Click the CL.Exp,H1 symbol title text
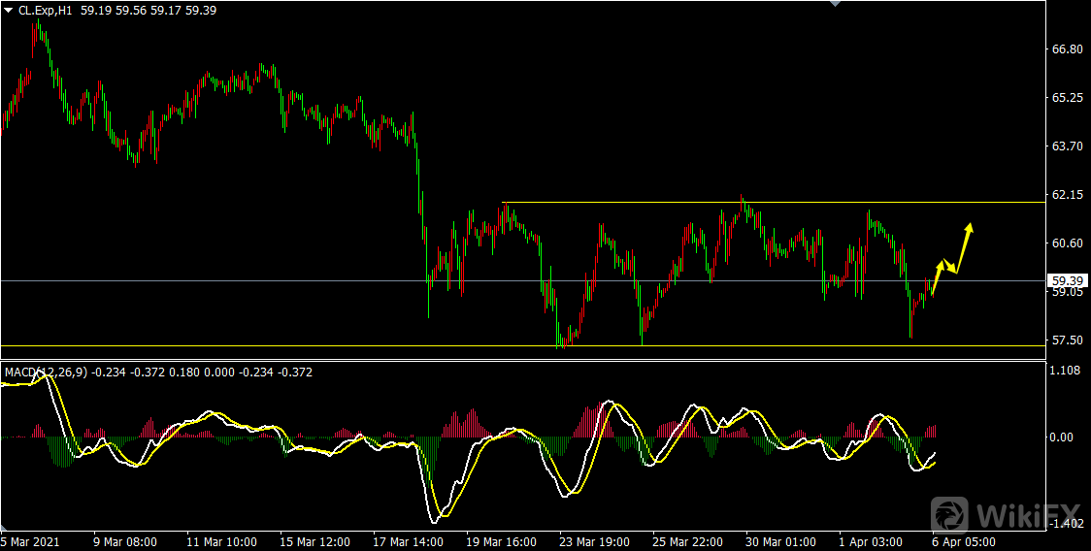The width and height of the screenshot is (1091, 551). coord(47,9)
